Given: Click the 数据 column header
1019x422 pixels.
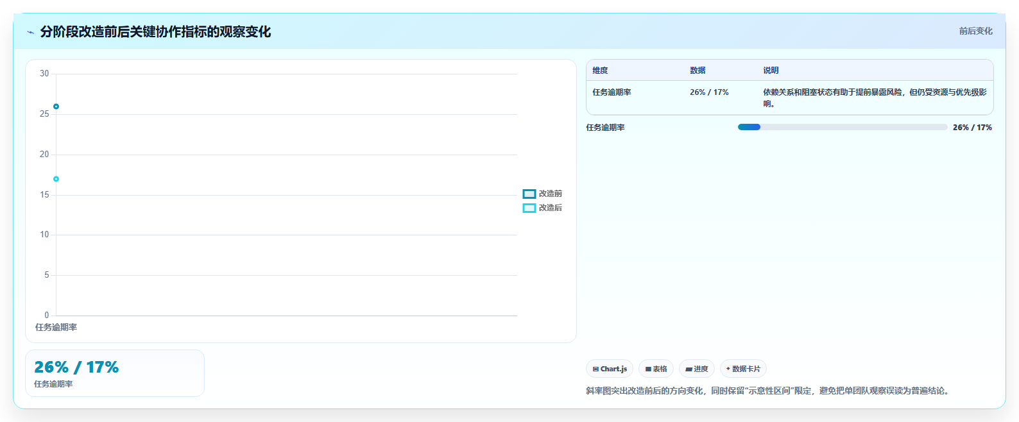Looking at the screenshot, I should coord(698,71).
